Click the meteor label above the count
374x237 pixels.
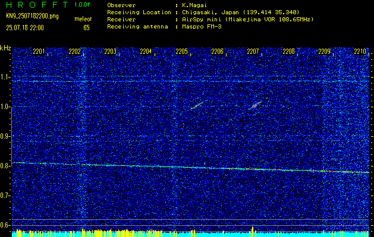83,19
